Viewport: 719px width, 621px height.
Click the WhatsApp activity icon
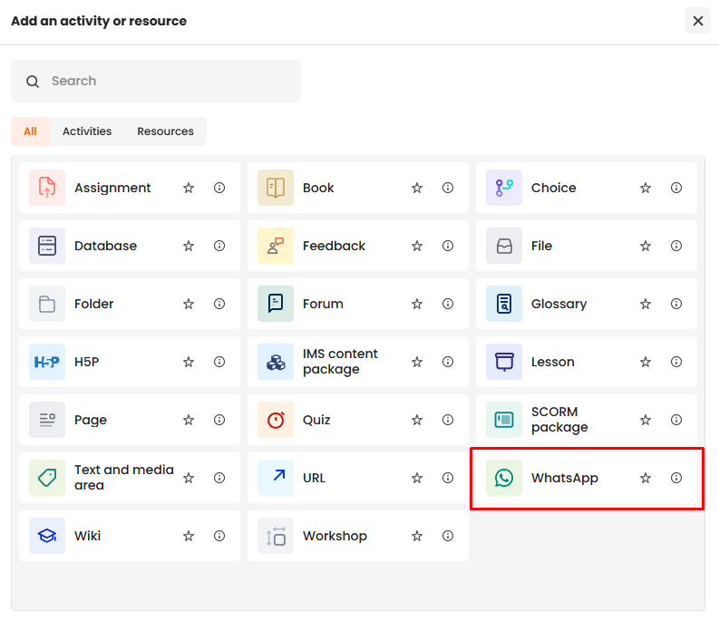(504, 478)
